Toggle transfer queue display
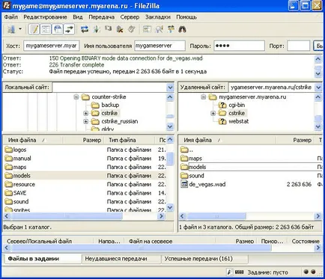The height and width of the screenshot is (279, 325). point(70,29)
